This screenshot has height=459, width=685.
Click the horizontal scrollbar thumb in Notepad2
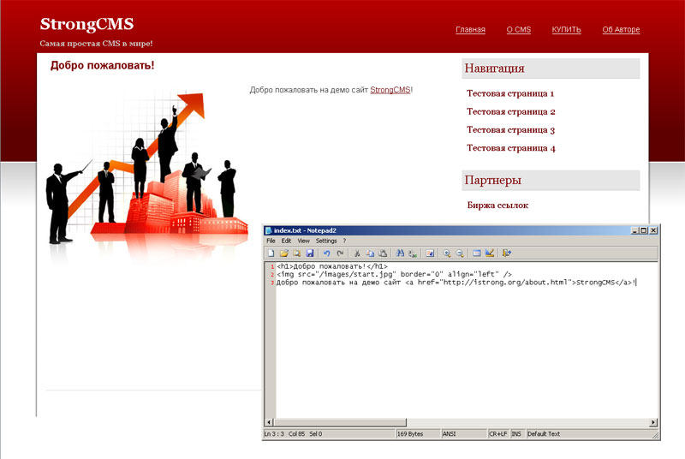pyautogui.click(x=340, y=422)
